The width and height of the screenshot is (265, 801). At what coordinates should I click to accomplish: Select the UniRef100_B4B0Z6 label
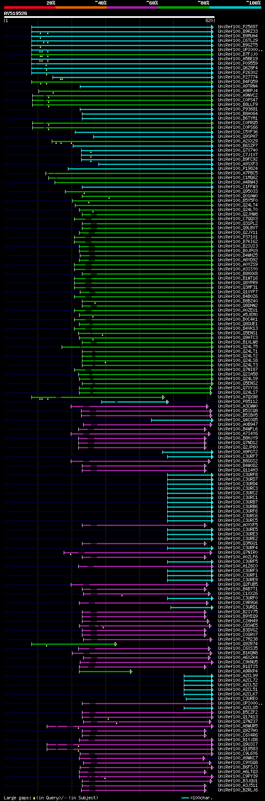[x=238, y=296]
